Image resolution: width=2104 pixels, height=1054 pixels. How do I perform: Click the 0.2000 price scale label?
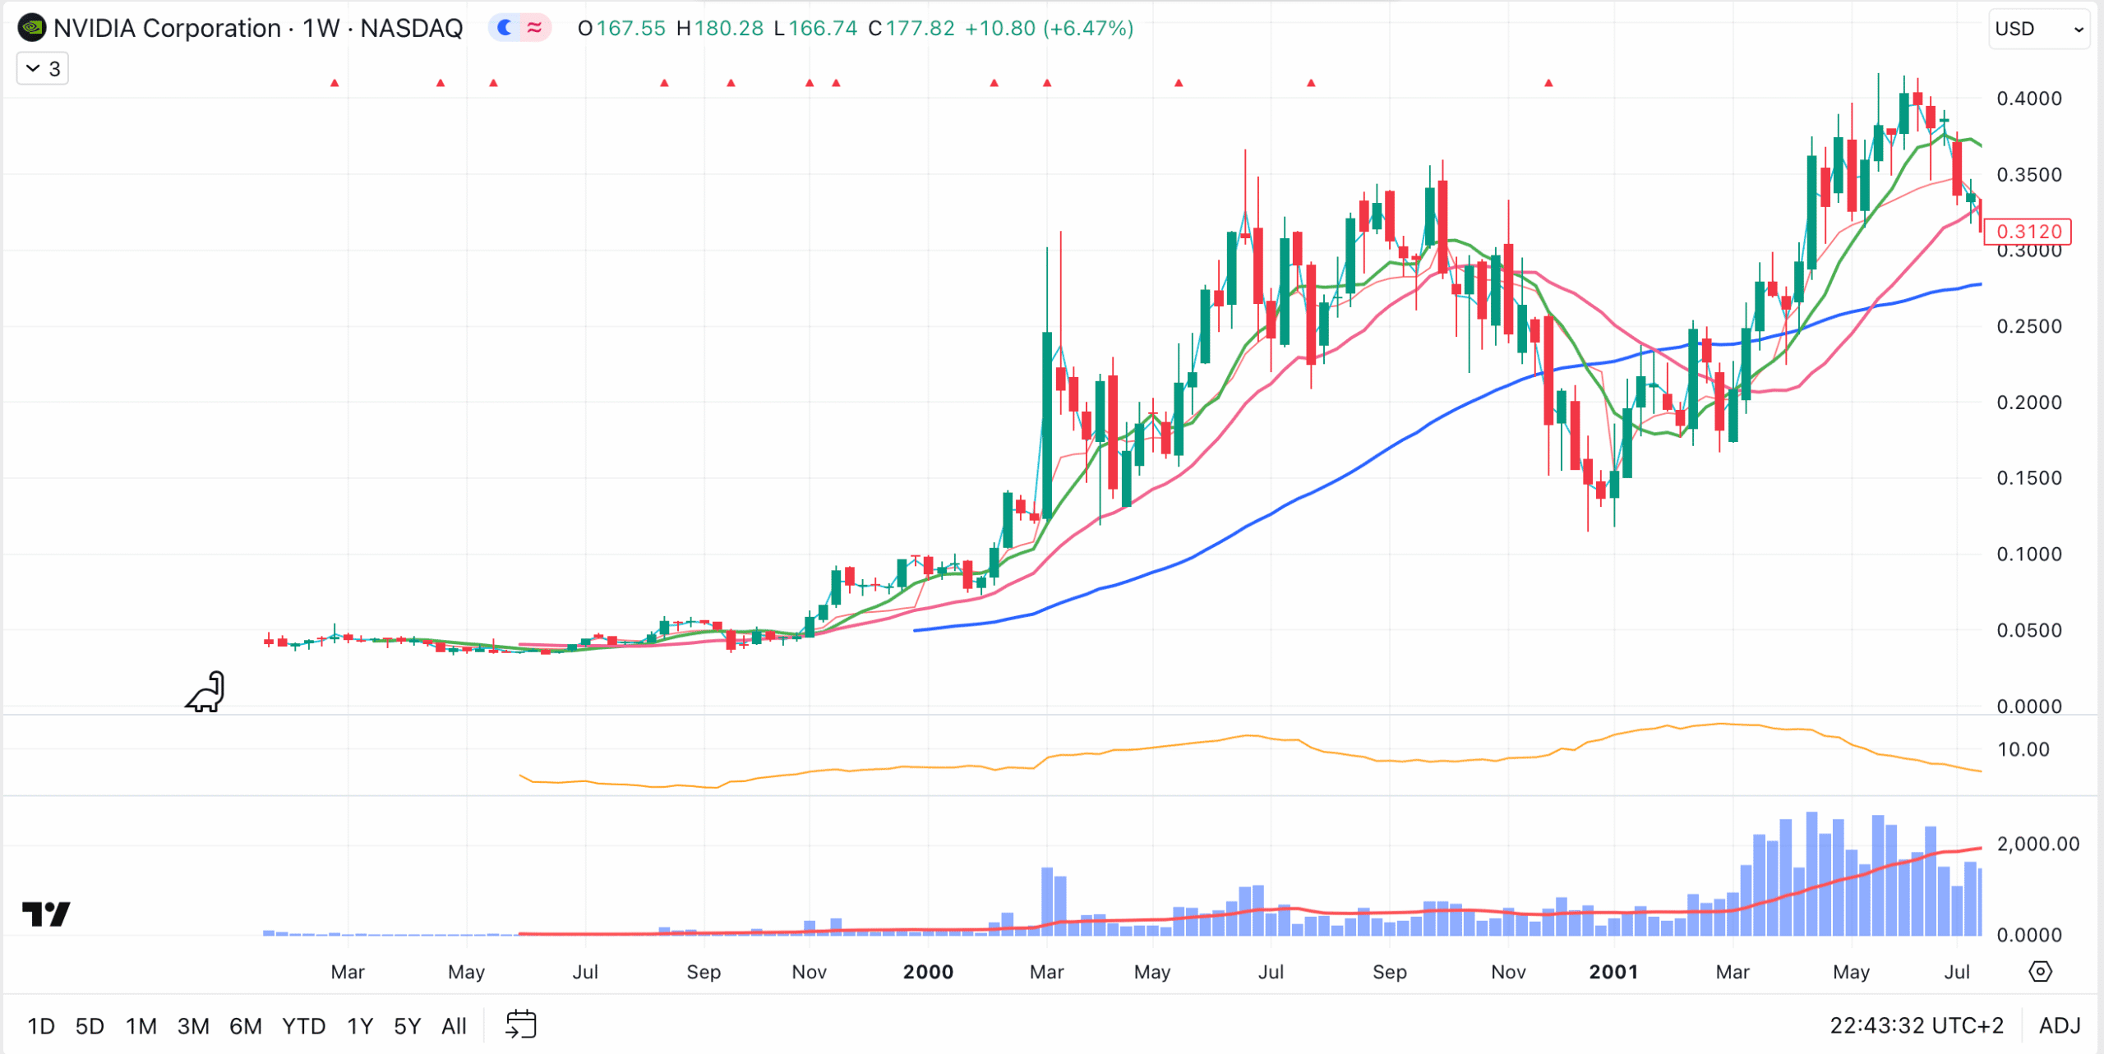coord(2028,403)
